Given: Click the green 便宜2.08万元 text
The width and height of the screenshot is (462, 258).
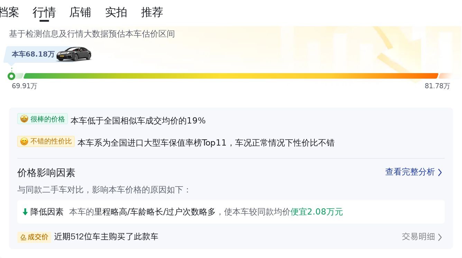Looking at the screenshot, I should (316, 212).
